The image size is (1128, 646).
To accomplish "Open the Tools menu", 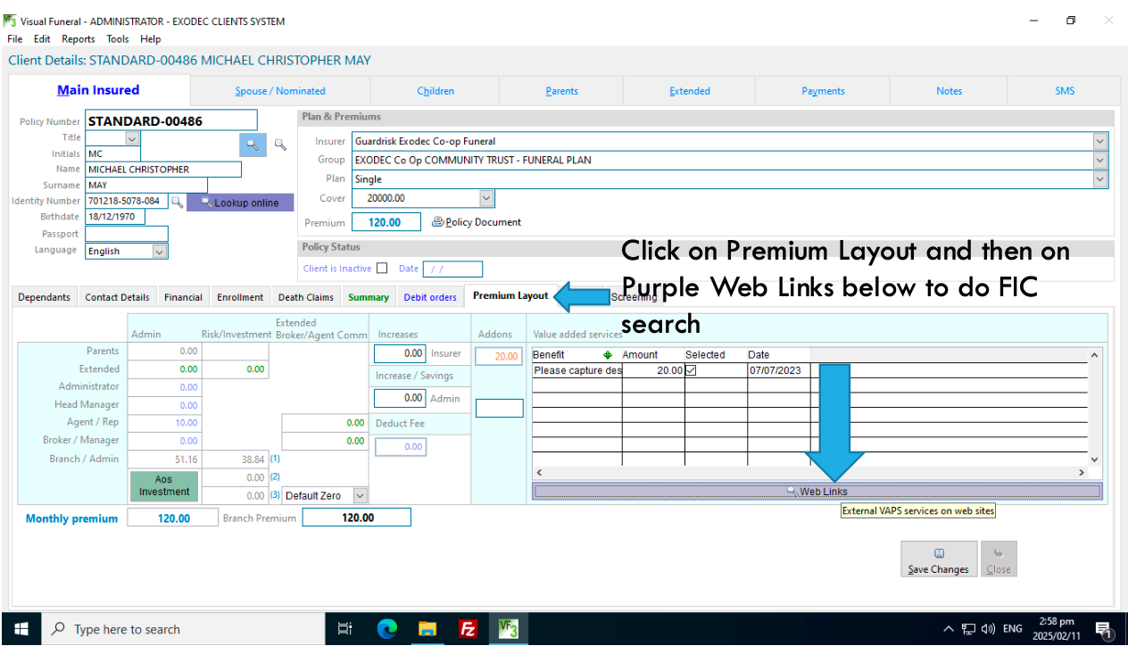I will coord(118,39).
